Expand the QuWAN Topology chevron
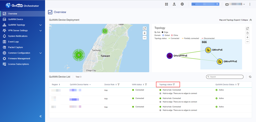Screen dimensions: 256x122 [x=41, y=25]
